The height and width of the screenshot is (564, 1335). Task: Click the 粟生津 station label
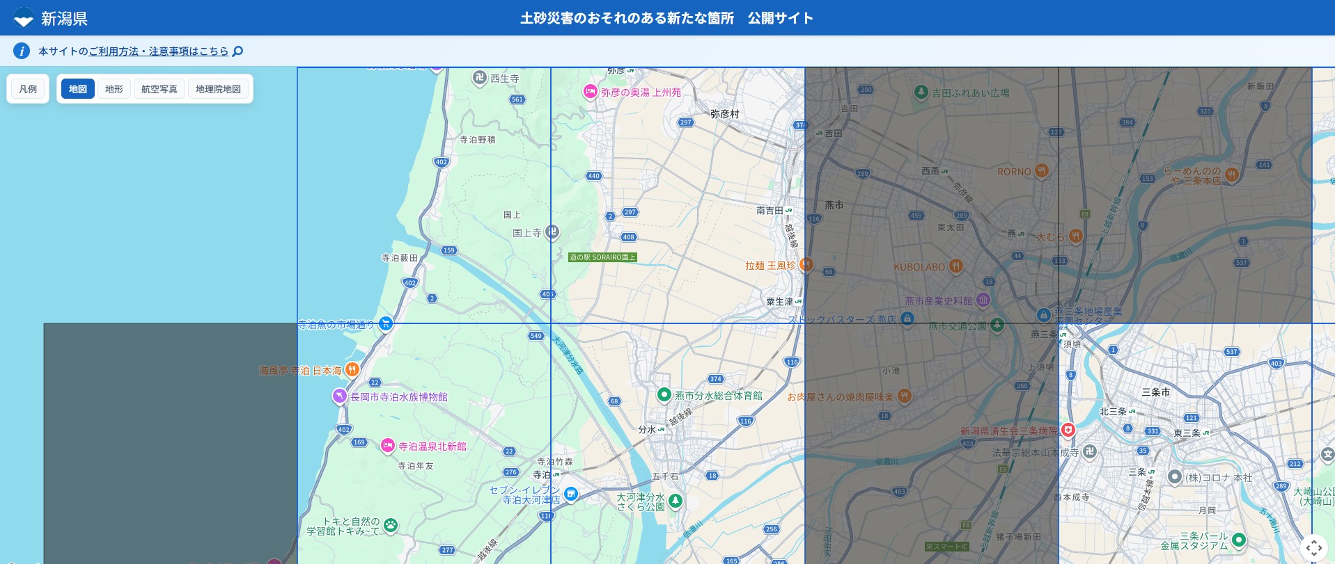tap(780, 301)
